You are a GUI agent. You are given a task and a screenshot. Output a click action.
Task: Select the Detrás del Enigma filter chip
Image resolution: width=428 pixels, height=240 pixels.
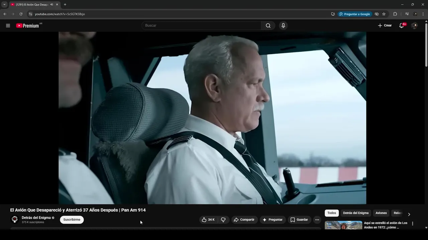356,213
